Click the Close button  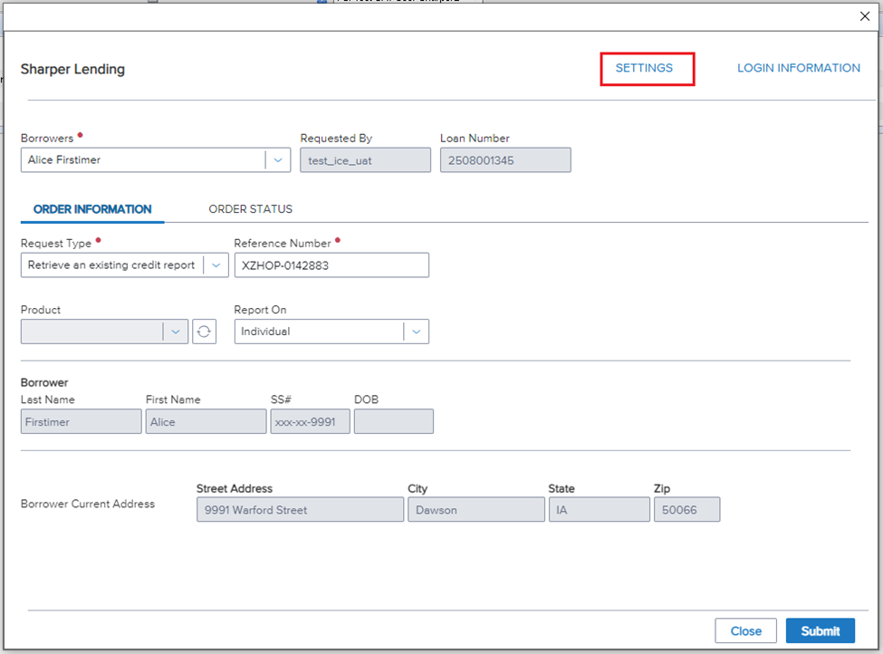tap(745, 631)
